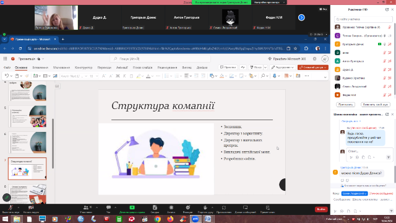The height and width of the screenshot is (223, 396).
Task: Open recipient dropdown in chat panel
Action: tap(355, 193)
